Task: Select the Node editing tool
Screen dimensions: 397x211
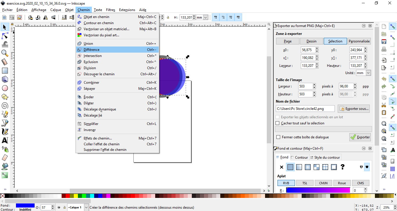Action: click(5, 36)
